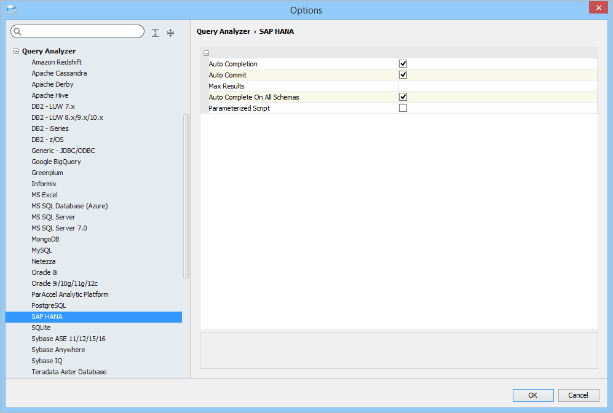Screen dimensions: 613x413
Task: Focus the options search field
Action: pyautogui.click(x=77, y=31)
